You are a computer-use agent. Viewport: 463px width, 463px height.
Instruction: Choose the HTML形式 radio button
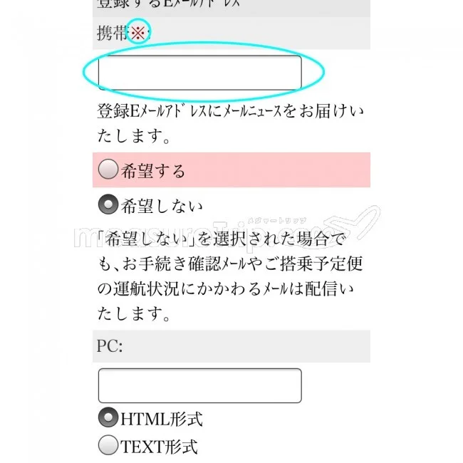click(x=108, y=417)
